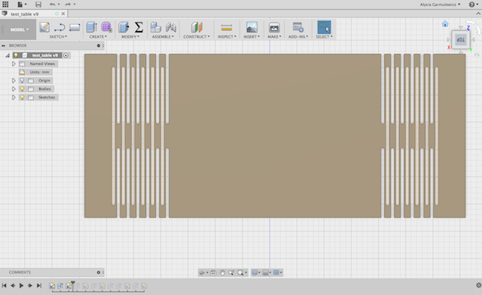This screenshot has width=482, height=295.
Task: Open the Display Settings monitor icon
Action: [x=255, y=272]
